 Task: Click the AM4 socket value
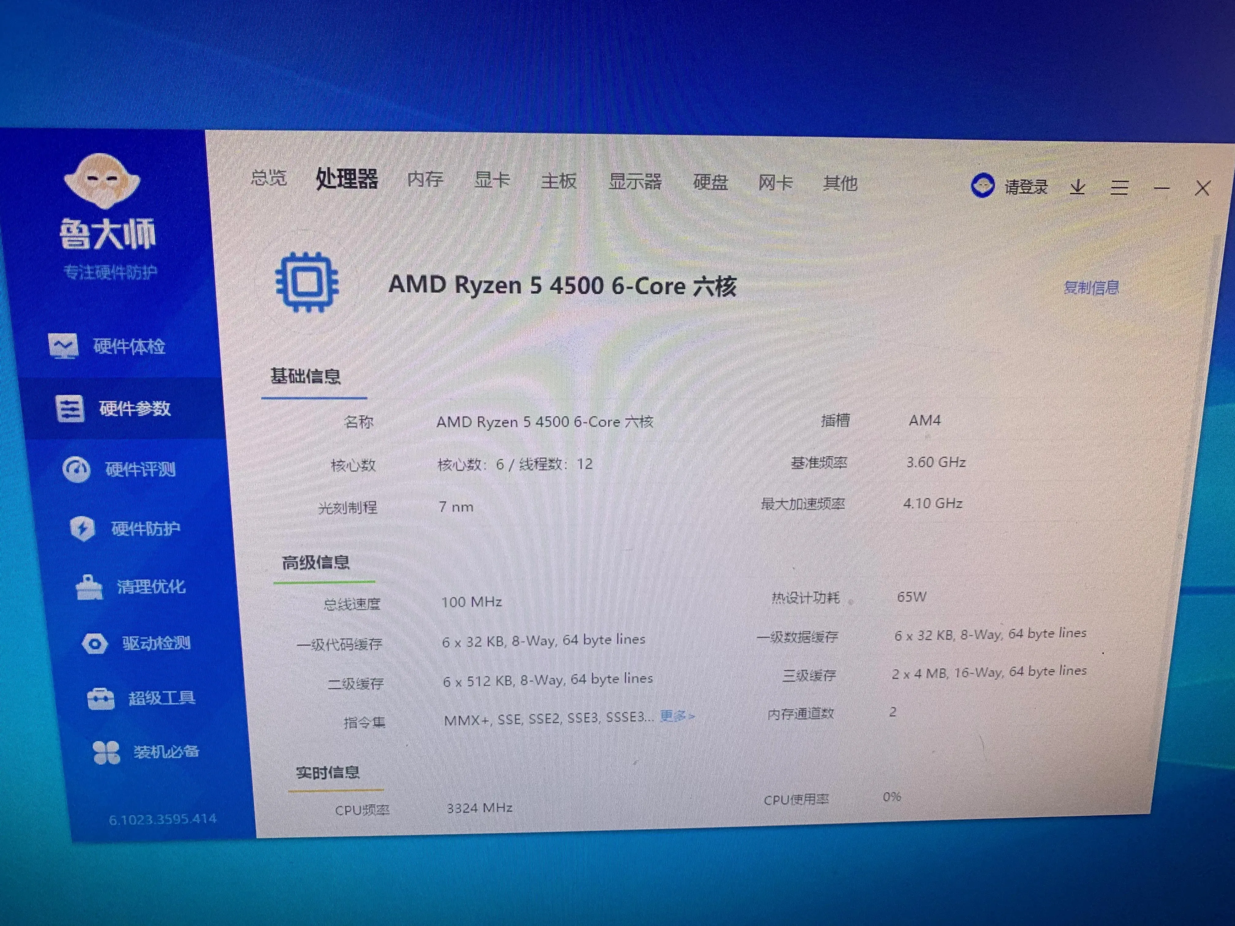click(925, 420)
